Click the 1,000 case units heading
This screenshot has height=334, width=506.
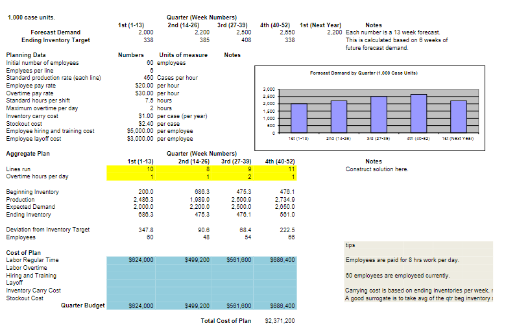click(31, 18)
